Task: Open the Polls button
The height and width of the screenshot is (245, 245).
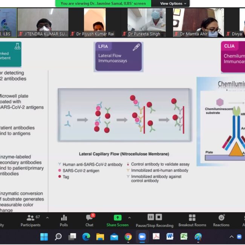Action: tap(64, 220)
